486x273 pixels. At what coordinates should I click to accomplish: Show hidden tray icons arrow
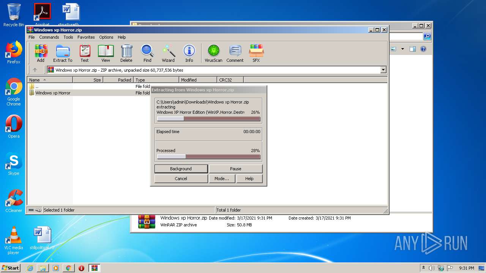tap(423, 268)
